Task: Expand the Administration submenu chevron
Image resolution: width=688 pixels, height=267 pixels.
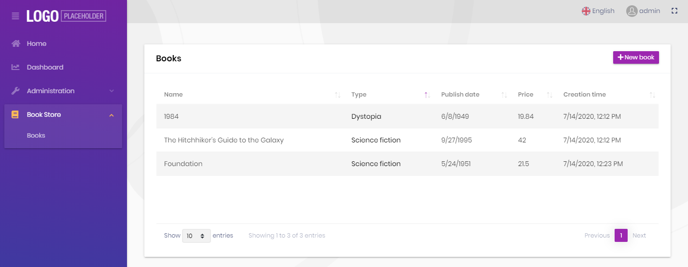Action: pos(112,91)
